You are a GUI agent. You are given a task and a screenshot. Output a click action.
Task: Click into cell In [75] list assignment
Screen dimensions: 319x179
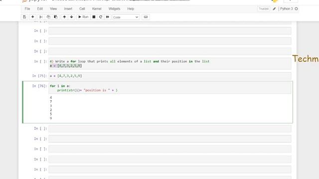[x=170, y=76]
